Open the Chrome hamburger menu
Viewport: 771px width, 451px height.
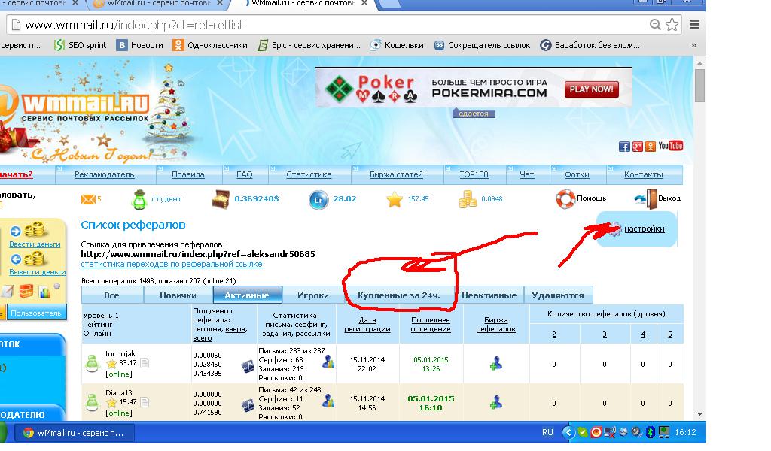click(693, 25)
